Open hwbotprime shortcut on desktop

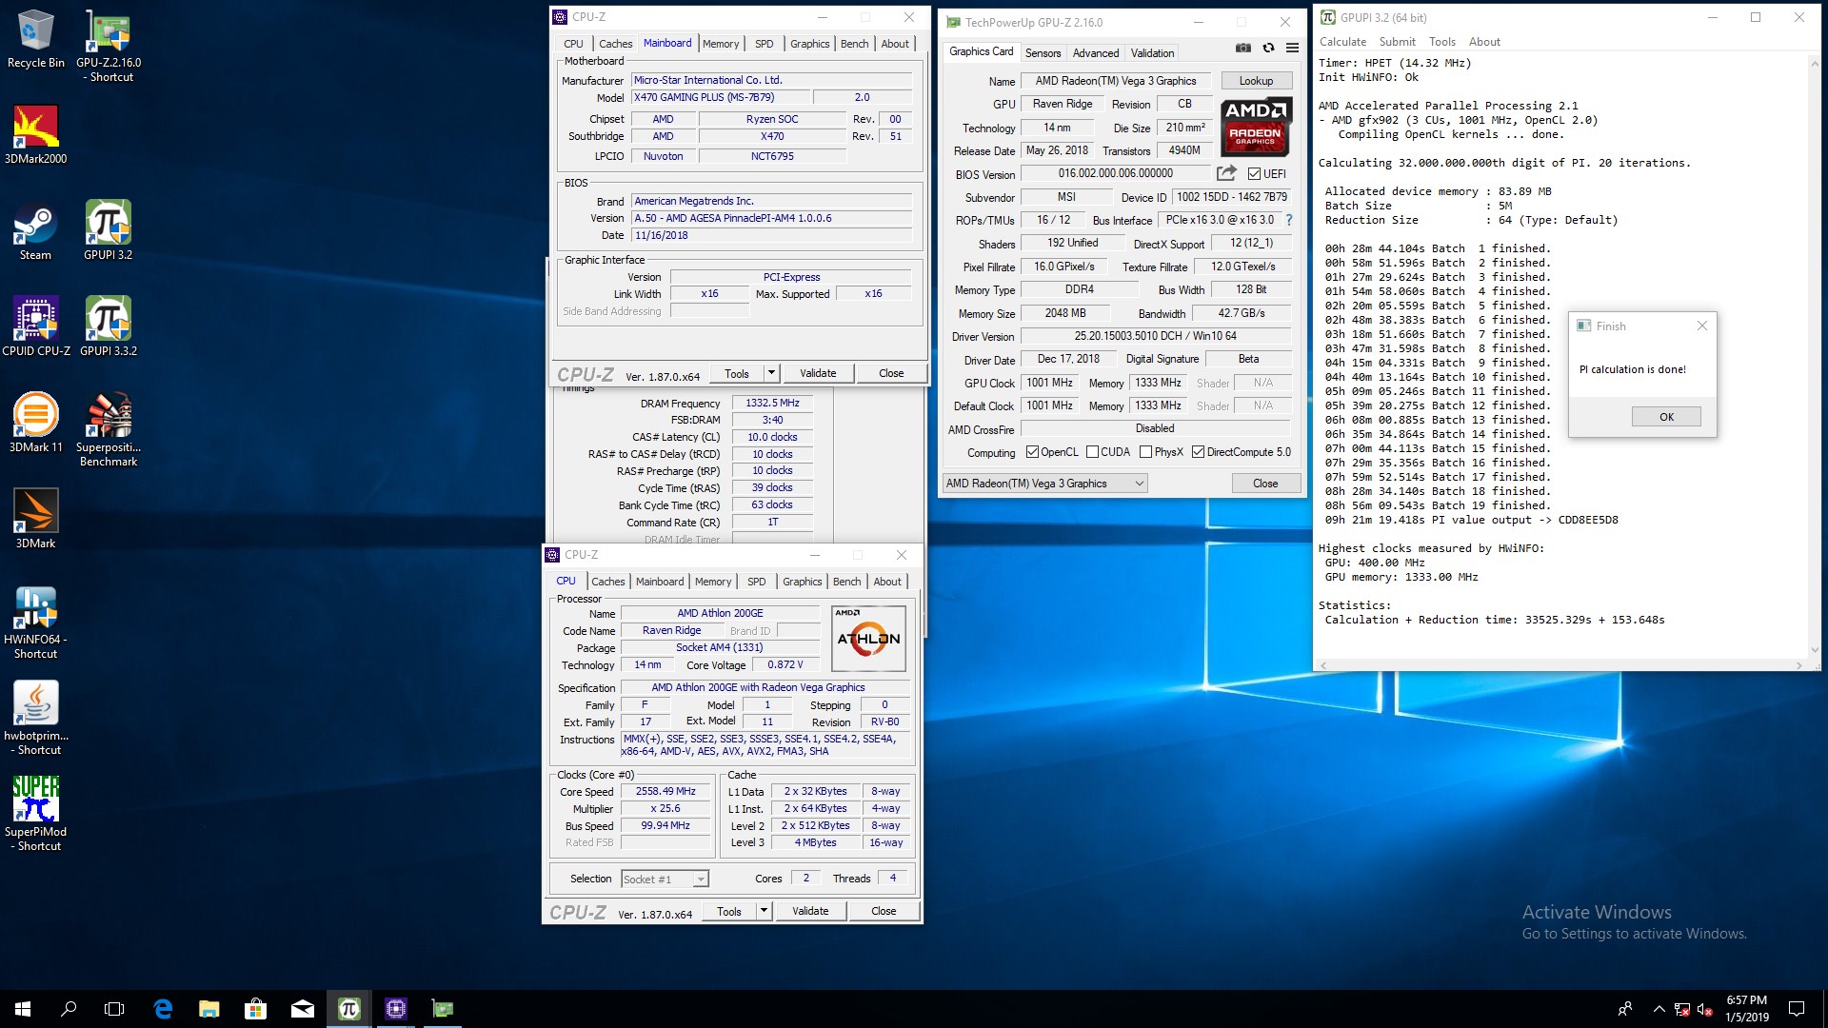tap(35, 719)
